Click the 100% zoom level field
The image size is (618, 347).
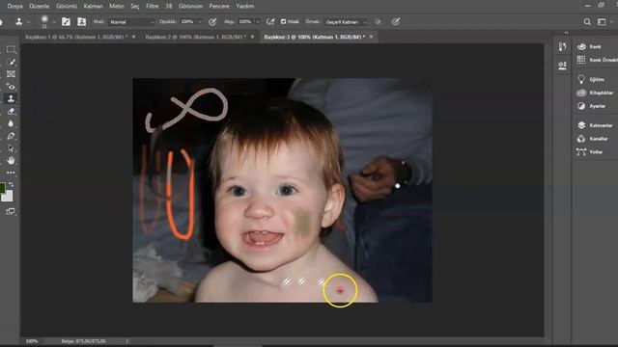coord(32,341)
